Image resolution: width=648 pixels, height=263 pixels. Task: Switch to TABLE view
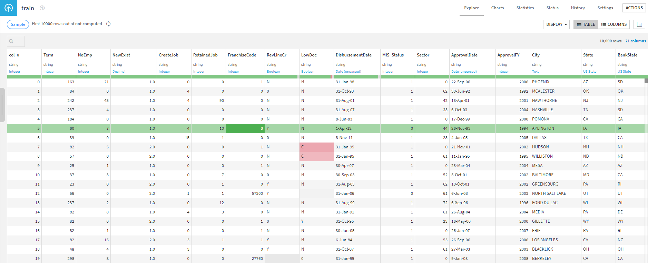(x=586, y=24)
